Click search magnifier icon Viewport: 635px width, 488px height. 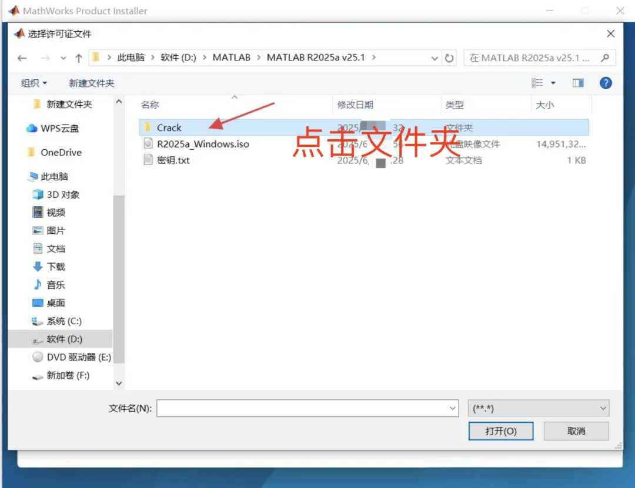point(605,58)
